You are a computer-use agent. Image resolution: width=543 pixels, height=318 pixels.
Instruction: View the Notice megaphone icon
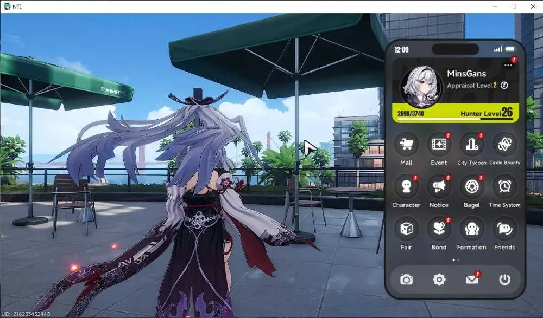(439, 187)
